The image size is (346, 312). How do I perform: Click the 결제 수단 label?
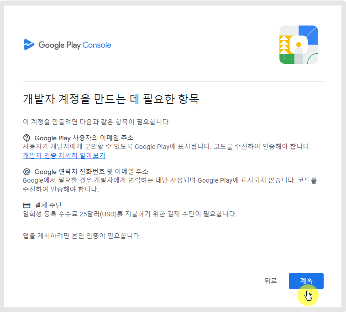48,205
